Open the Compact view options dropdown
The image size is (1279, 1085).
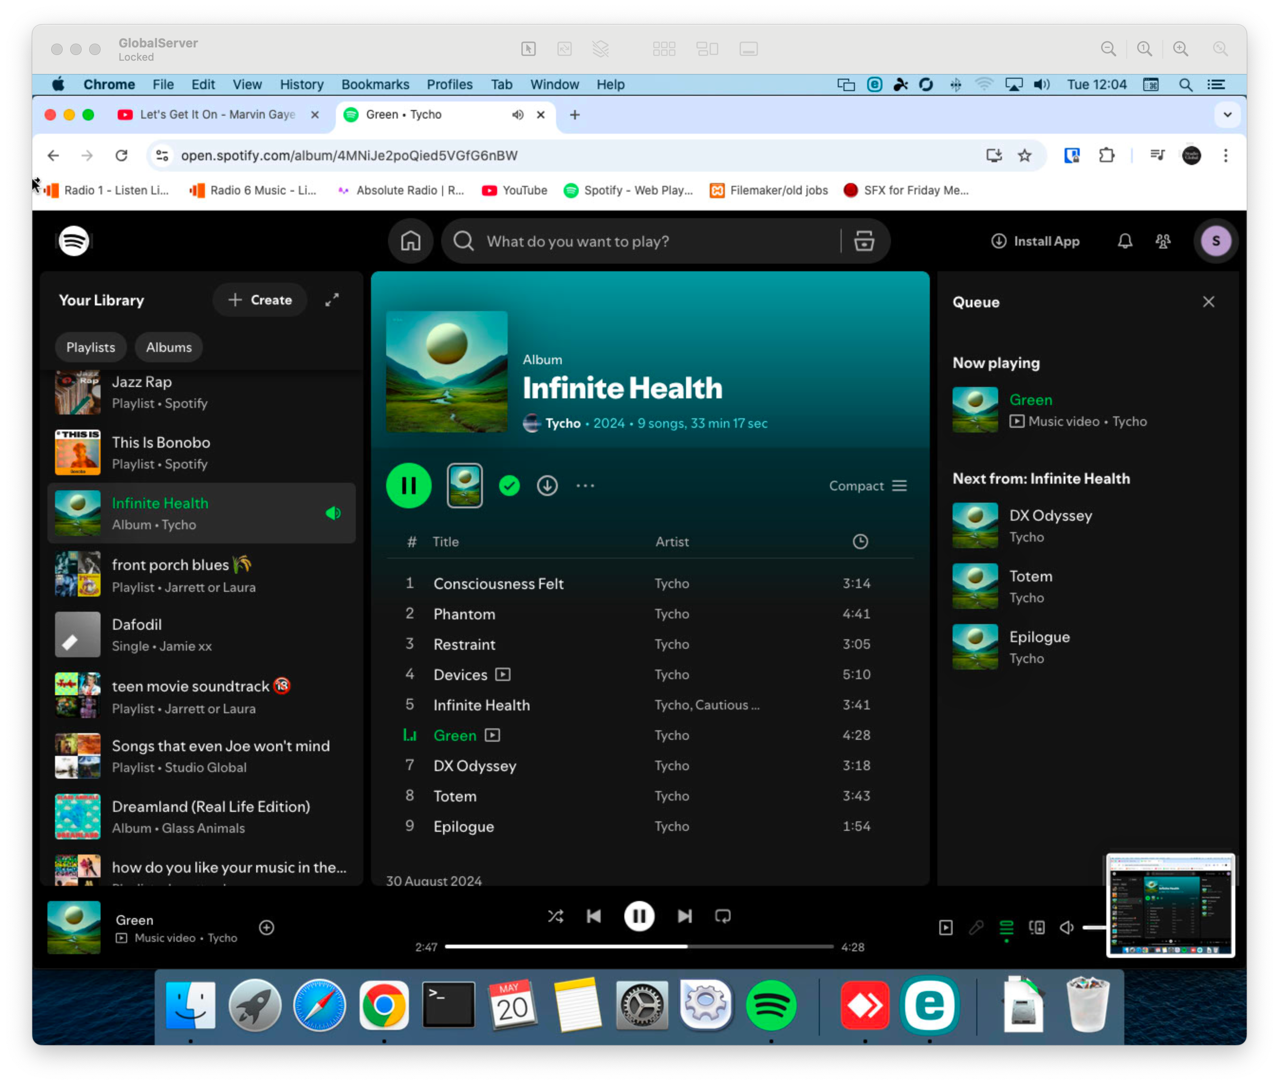[868, 486]
